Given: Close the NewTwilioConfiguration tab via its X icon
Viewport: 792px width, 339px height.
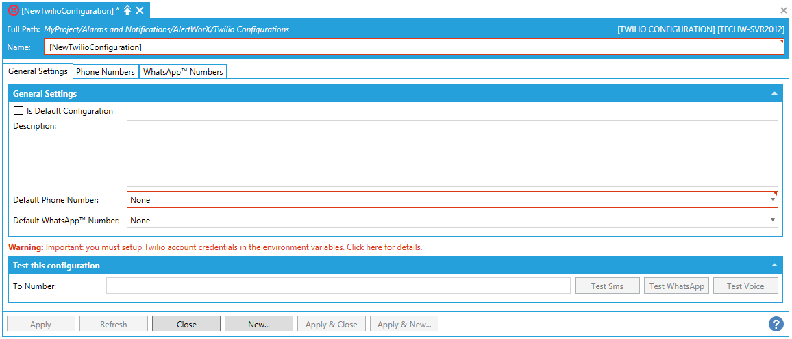Looking at the screenshot, I should click(x=140, y=10).
